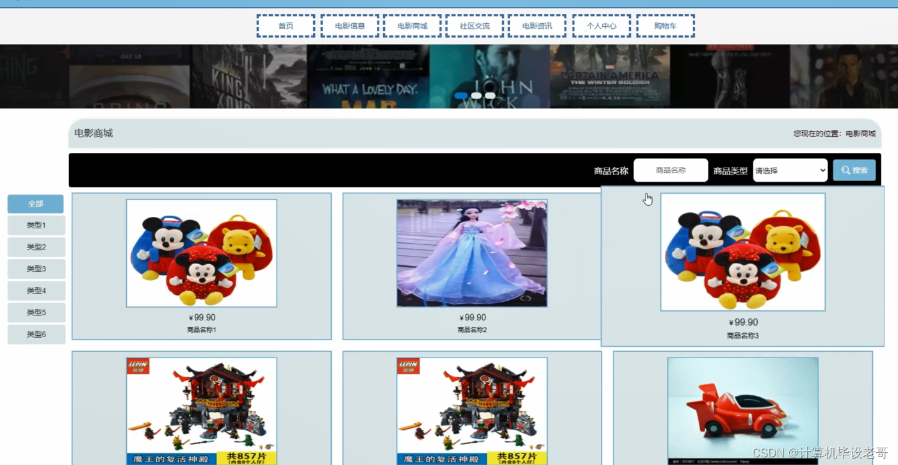Select the 全部 category filter

(x=35, y=204)
